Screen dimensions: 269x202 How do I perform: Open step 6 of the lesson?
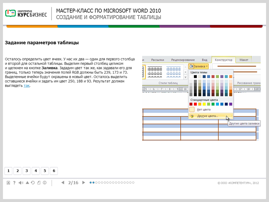point(54,171)
